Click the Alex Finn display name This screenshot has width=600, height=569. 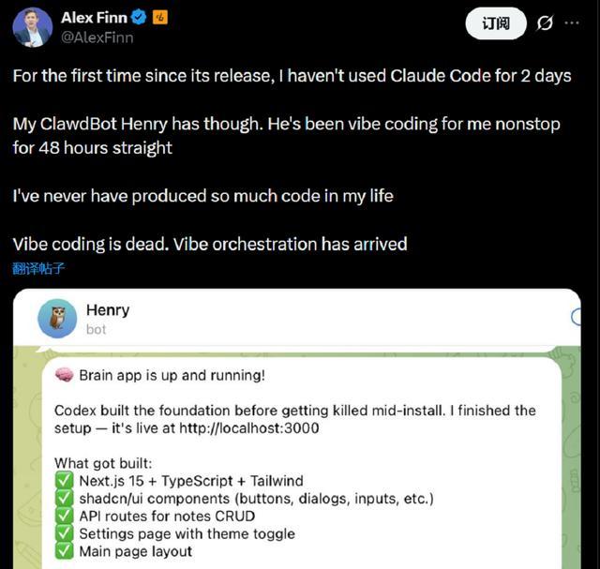[x=95, y=18]
